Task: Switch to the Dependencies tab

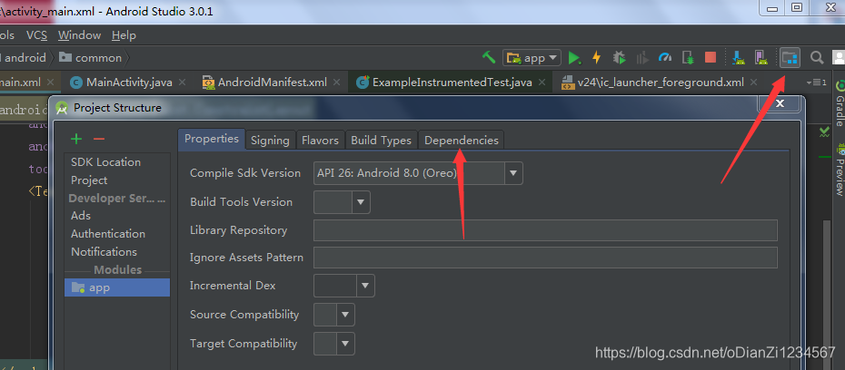Action: pyautogui.click(x=462, y=141)
